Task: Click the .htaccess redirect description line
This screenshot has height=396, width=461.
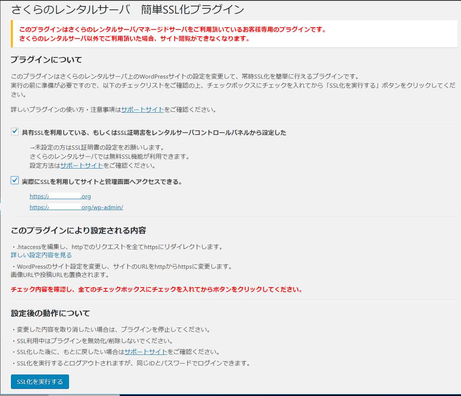Action: pos(118,247)
